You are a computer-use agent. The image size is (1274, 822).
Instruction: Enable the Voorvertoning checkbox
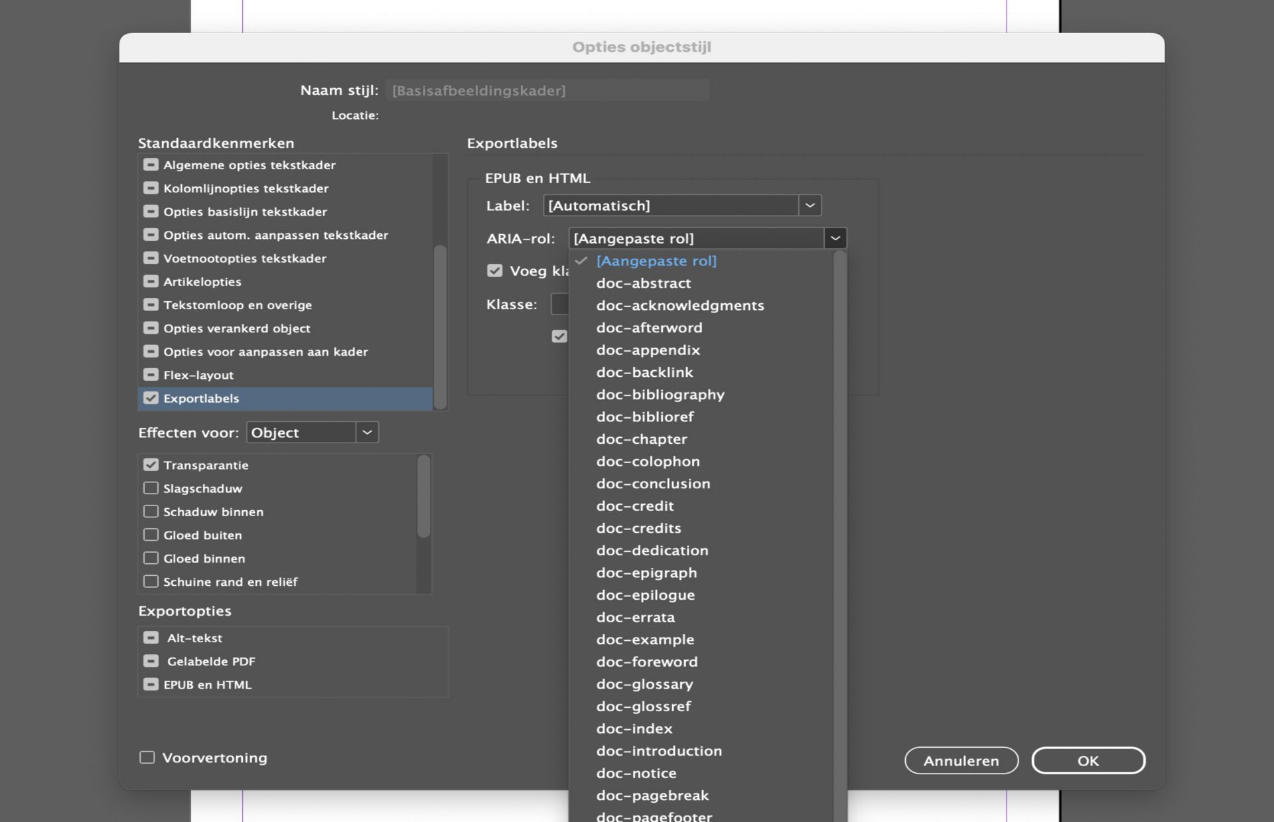pyautogui.click(x=147, y=758)
